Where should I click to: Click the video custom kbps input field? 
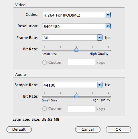tap(81, 62)
